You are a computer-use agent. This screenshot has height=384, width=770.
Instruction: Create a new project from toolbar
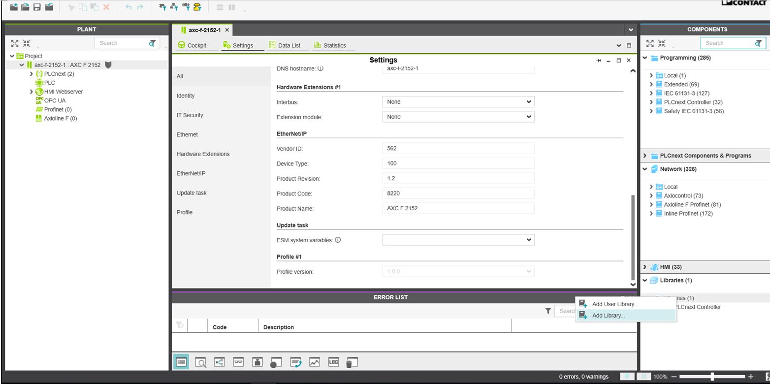[x=14, y=7]
